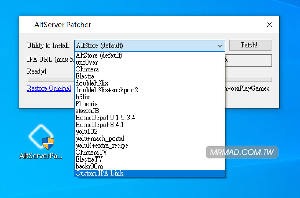Screen dimensions: 300x198
Task: Pick Chimera from the dropdown list
Action: (x=150, y=69)
